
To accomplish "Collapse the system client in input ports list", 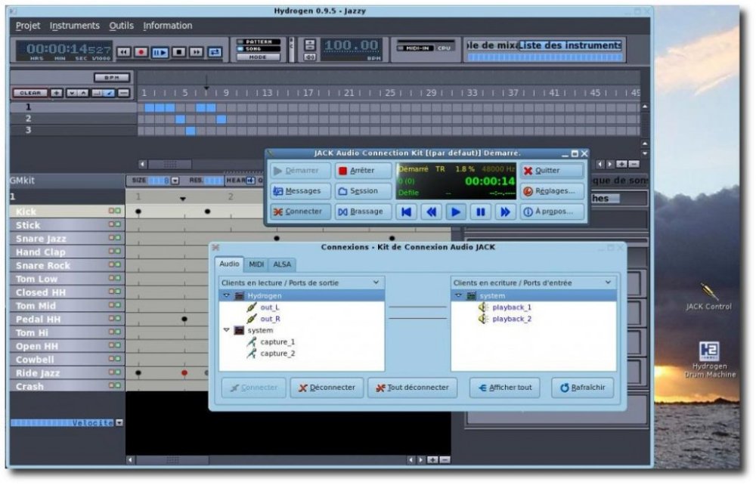I will tap(459, 295).
